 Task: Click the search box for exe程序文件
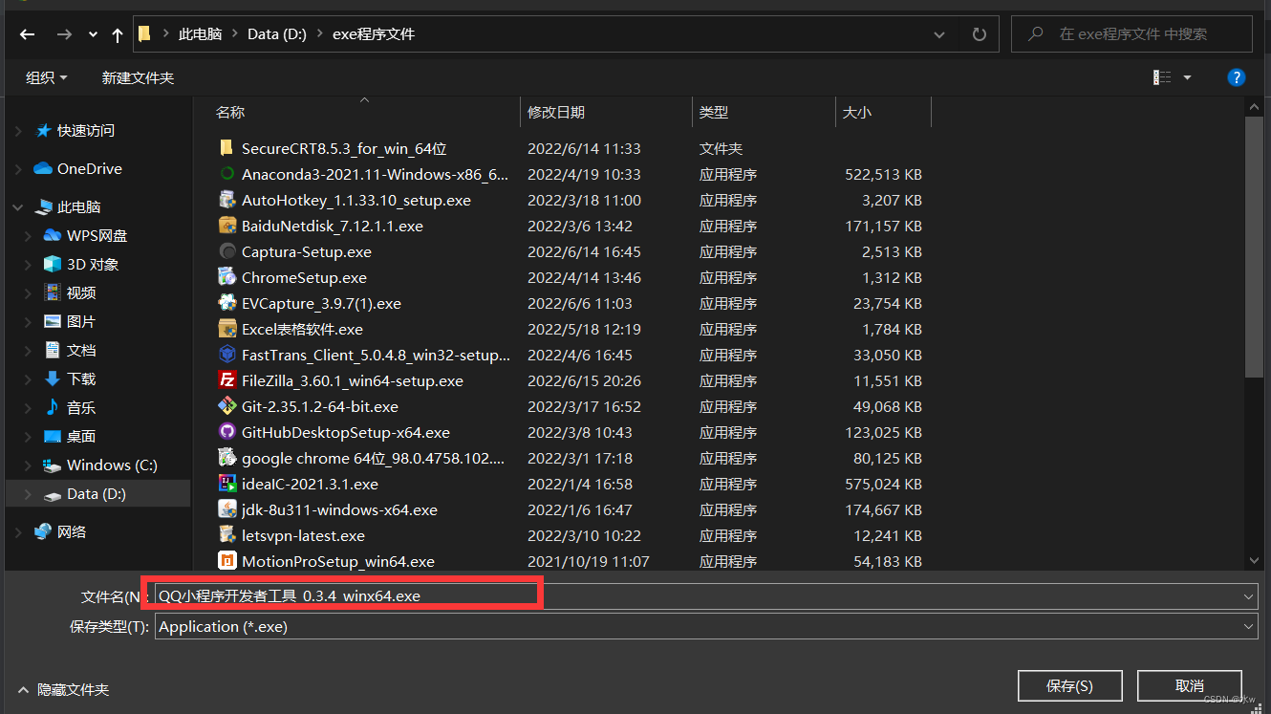[1131, 34]
